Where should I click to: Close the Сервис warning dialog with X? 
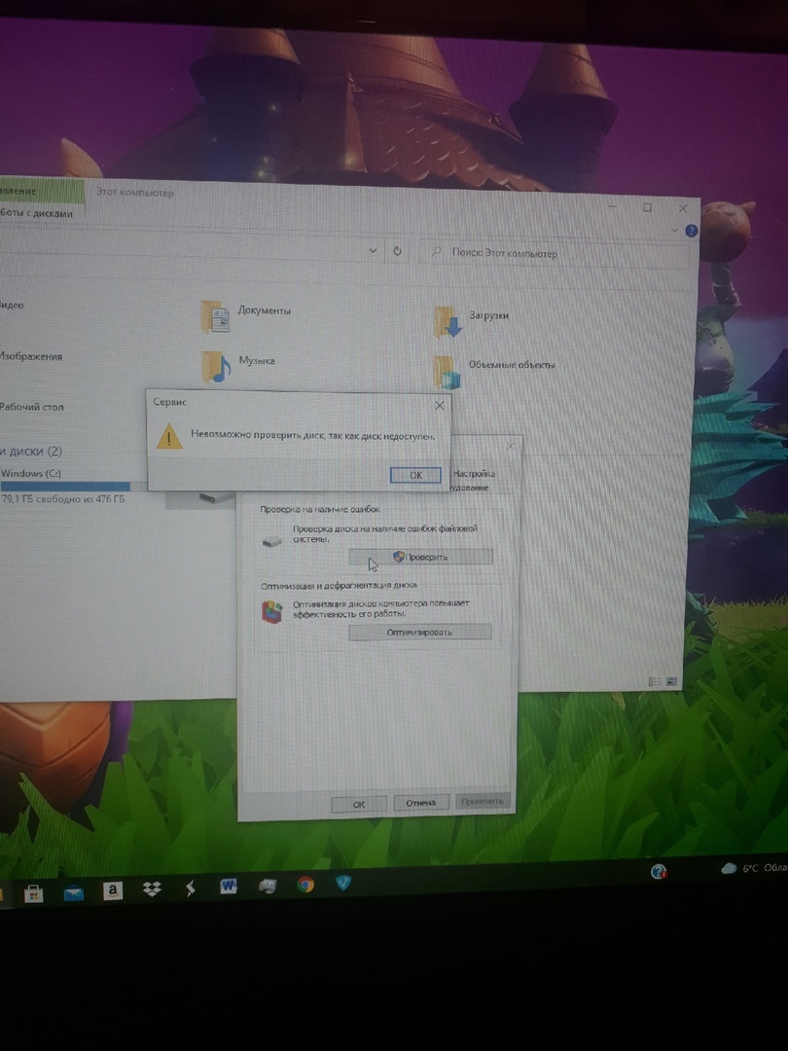440,406
